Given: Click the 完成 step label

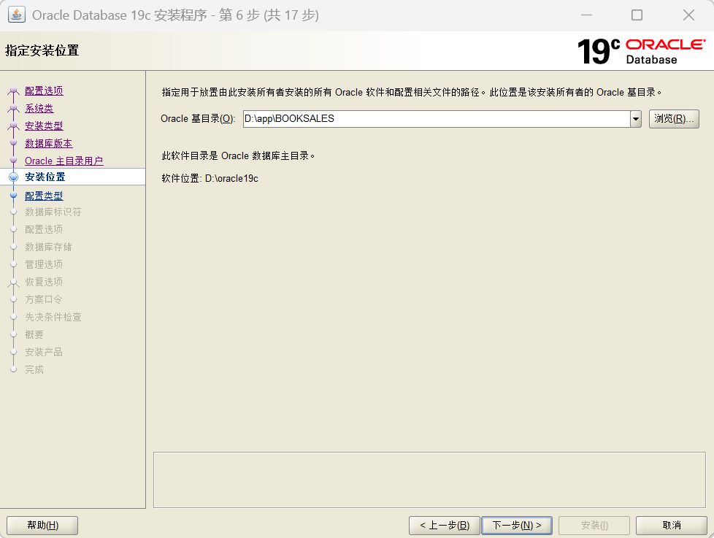Looking at the screenshot, I should pos(34,369).
